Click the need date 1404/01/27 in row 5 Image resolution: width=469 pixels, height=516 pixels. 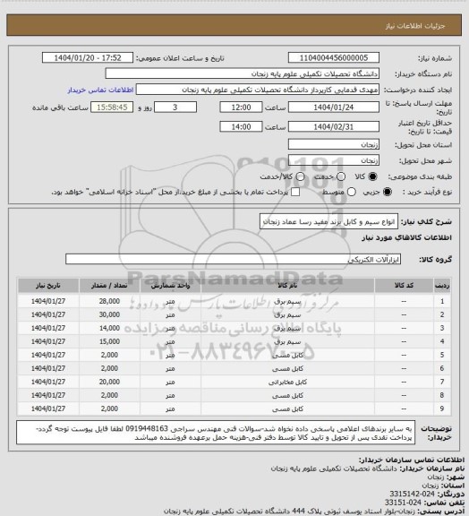tap(48, 355)
